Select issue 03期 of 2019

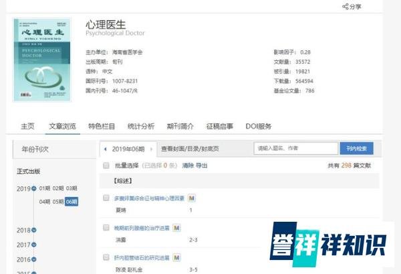pyautogui.click(x=72, y=188)
